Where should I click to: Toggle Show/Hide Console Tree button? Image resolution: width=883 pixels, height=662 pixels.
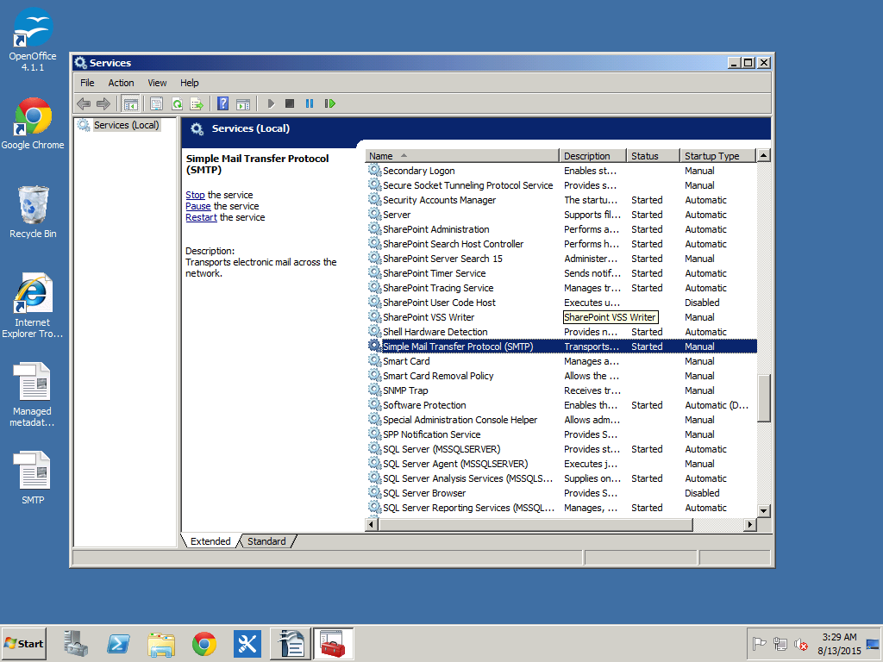(x=131, y=103)
